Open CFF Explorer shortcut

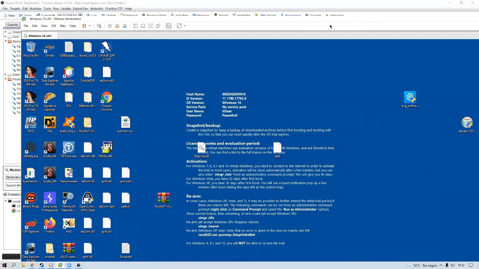click(x=31, y=225)
